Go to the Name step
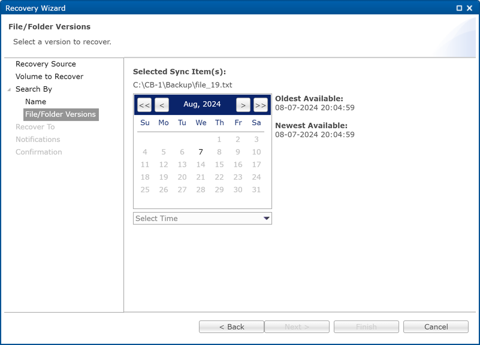480x345 pixels. 35,102
